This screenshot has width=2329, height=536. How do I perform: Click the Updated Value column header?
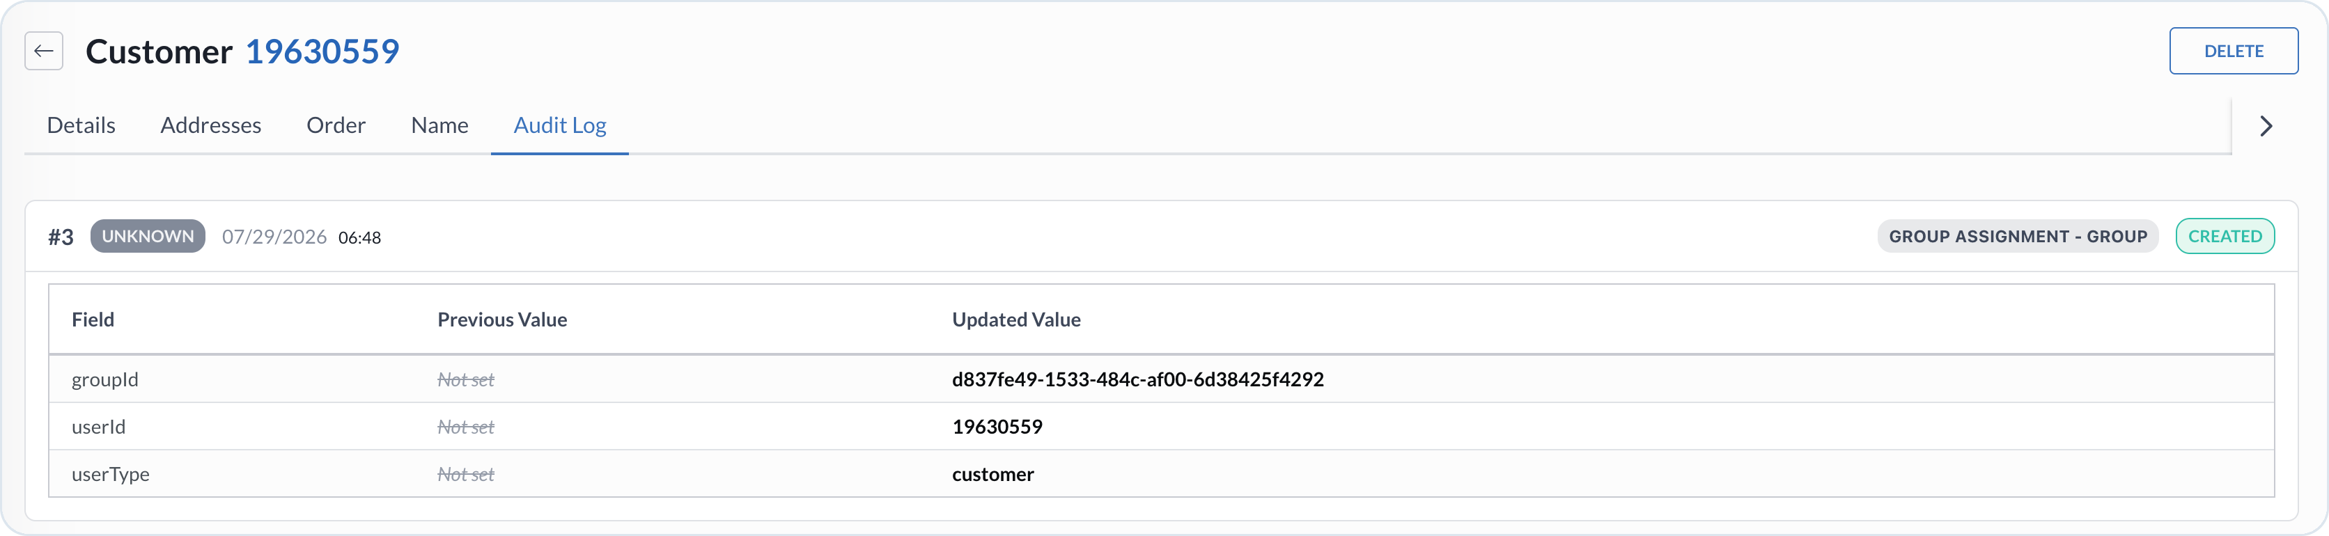click(1016, 319)
